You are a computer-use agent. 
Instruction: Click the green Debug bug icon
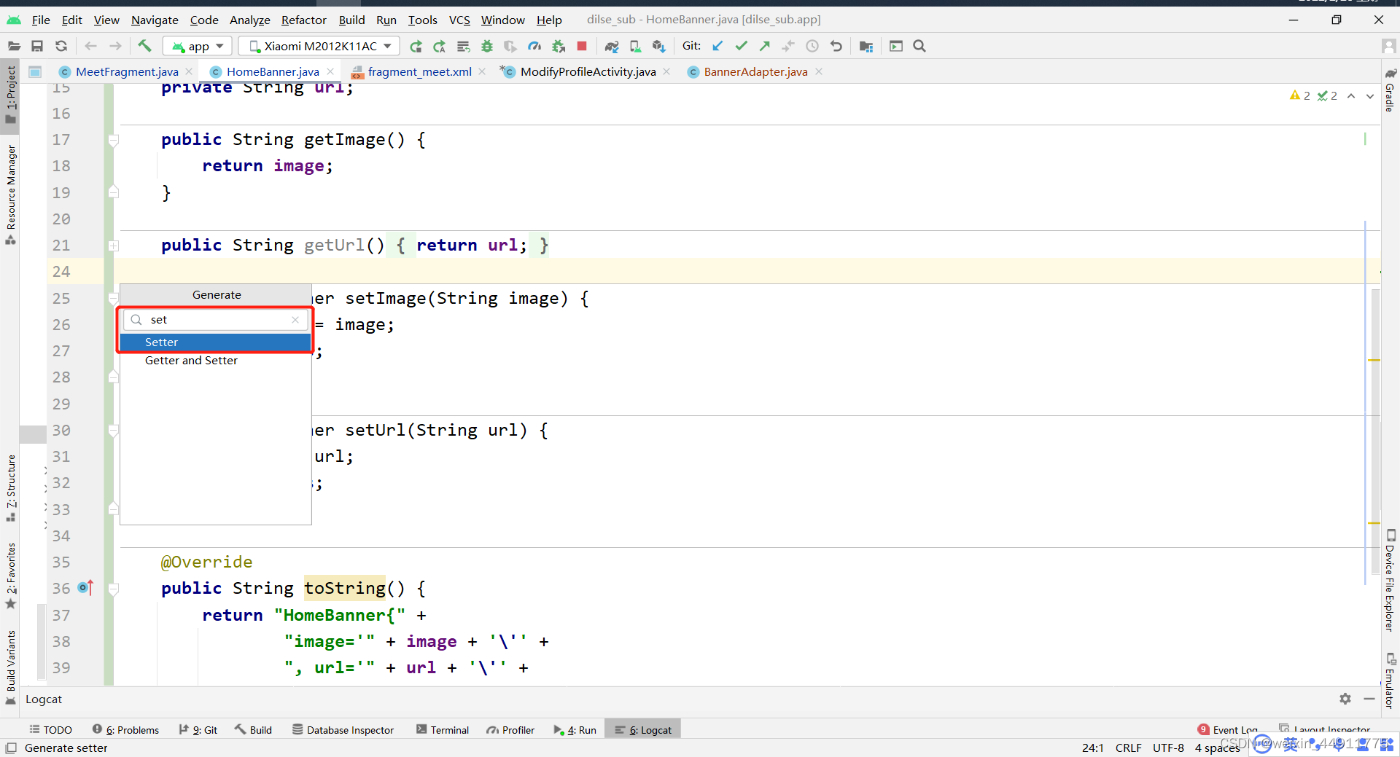coord(487,46)
